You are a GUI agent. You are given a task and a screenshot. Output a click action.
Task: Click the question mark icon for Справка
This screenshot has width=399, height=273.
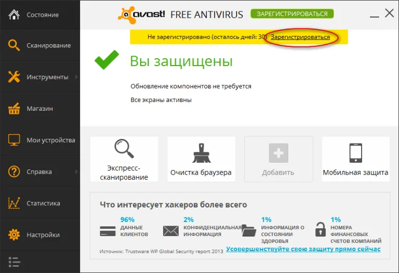click(x=14, y=172)
